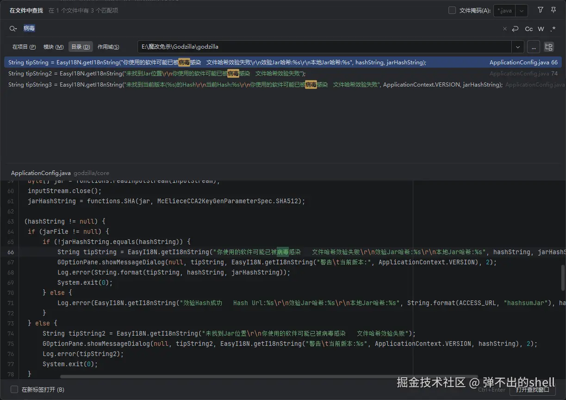Click line 67 GOptionPane.showMessageDialog call
This screenshot has width=566, height=400.
click(277, 262)
